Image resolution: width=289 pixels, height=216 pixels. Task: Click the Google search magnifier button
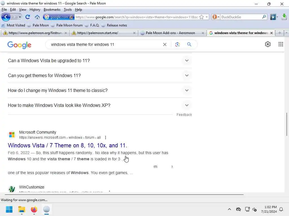point(189,44)
